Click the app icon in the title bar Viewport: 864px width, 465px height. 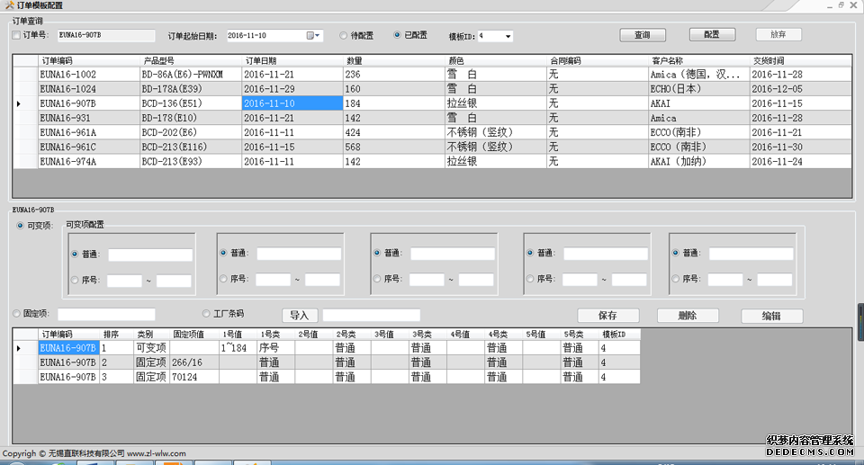[8, 5]
